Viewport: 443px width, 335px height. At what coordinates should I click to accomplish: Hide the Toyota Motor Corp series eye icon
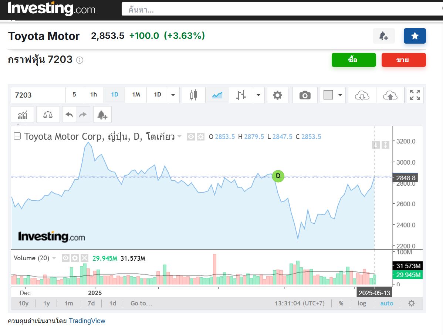[x=191, y=137]
